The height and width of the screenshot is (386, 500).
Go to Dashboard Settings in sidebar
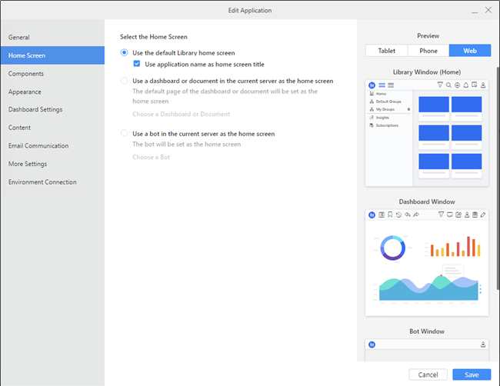(x=35, y=109)
